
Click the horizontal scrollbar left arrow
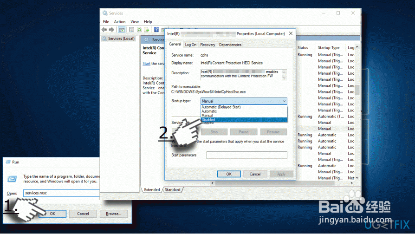212,183
